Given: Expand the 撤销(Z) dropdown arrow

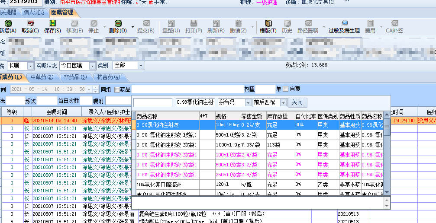Looking at the screenshot, I should click(252, 27).
